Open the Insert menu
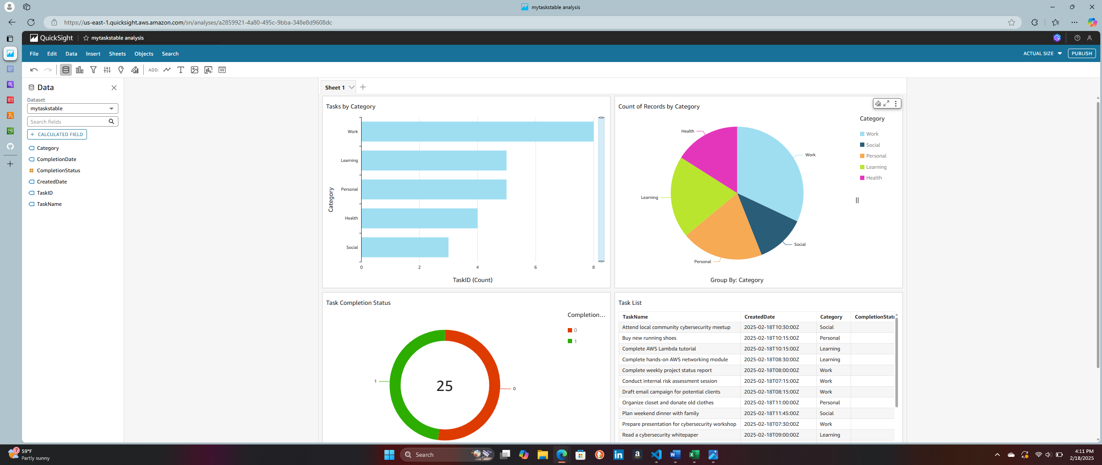This screenshot has height=465, width=1102. tap(93, 54)
